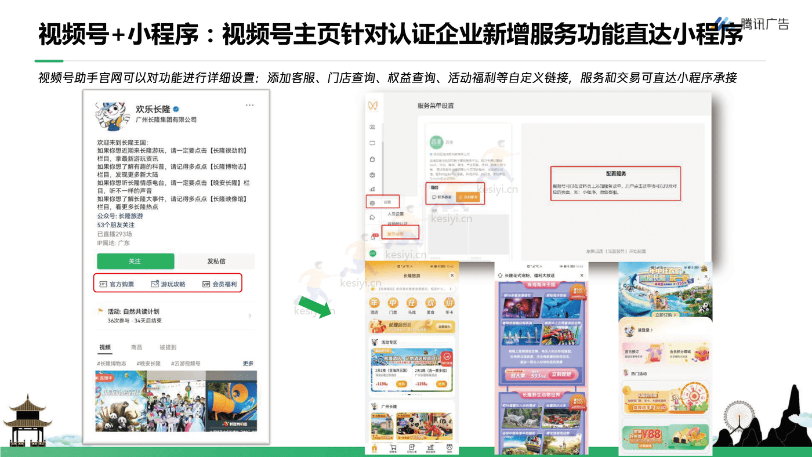Open 官方购票 ticket service link
Screen dimensions: 812x457
tap(117, 284)
